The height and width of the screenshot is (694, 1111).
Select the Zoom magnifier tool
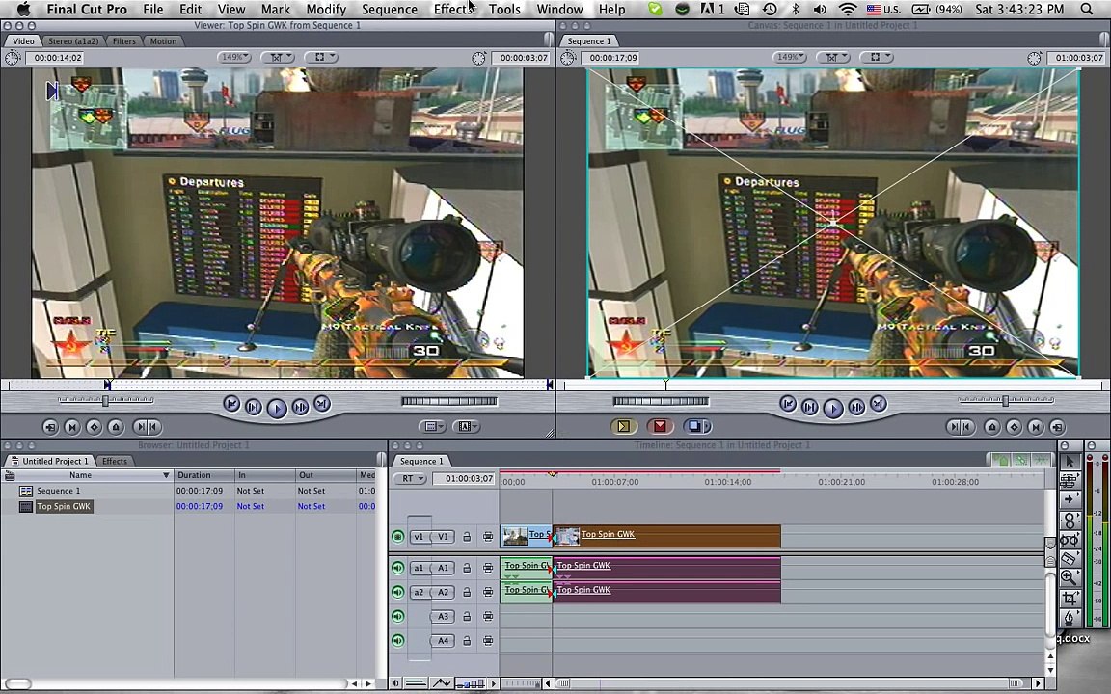tap(1070, 578)
